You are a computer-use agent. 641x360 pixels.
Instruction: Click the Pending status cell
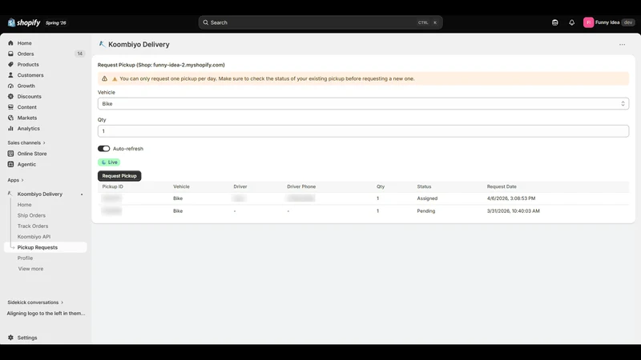[426, 211]
